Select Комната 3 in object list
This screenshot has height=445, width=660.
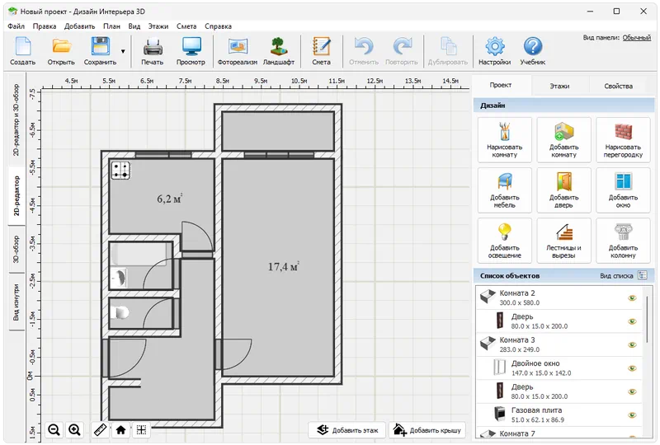point(559,345)
